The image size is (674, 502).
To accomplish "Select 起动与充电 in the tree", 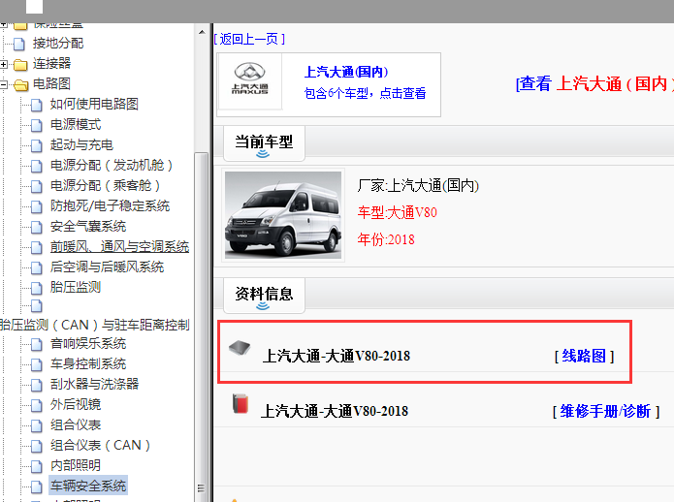I will point(81,144).
